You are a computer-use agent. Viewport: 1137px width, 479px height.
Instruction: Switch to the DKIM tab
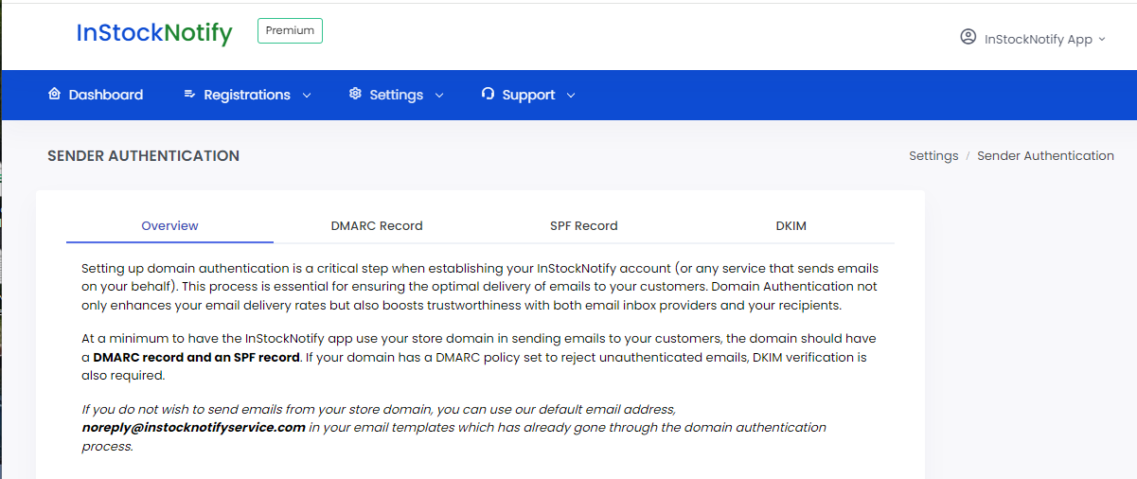791,225
